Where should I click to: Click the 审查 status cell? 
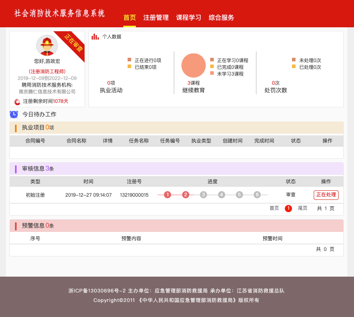pos(291,195)
